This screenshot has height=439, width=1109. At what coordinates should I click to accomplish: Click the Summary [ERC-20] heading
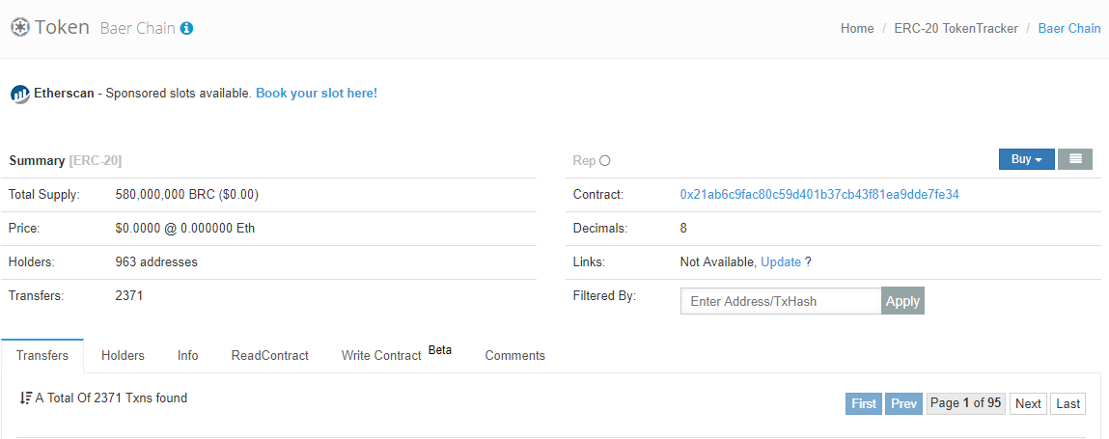(x=65, y=160)
